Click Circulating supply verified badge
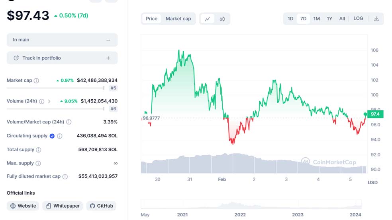Viewport: 392px width, 220px height. click(x=52, y=136)
